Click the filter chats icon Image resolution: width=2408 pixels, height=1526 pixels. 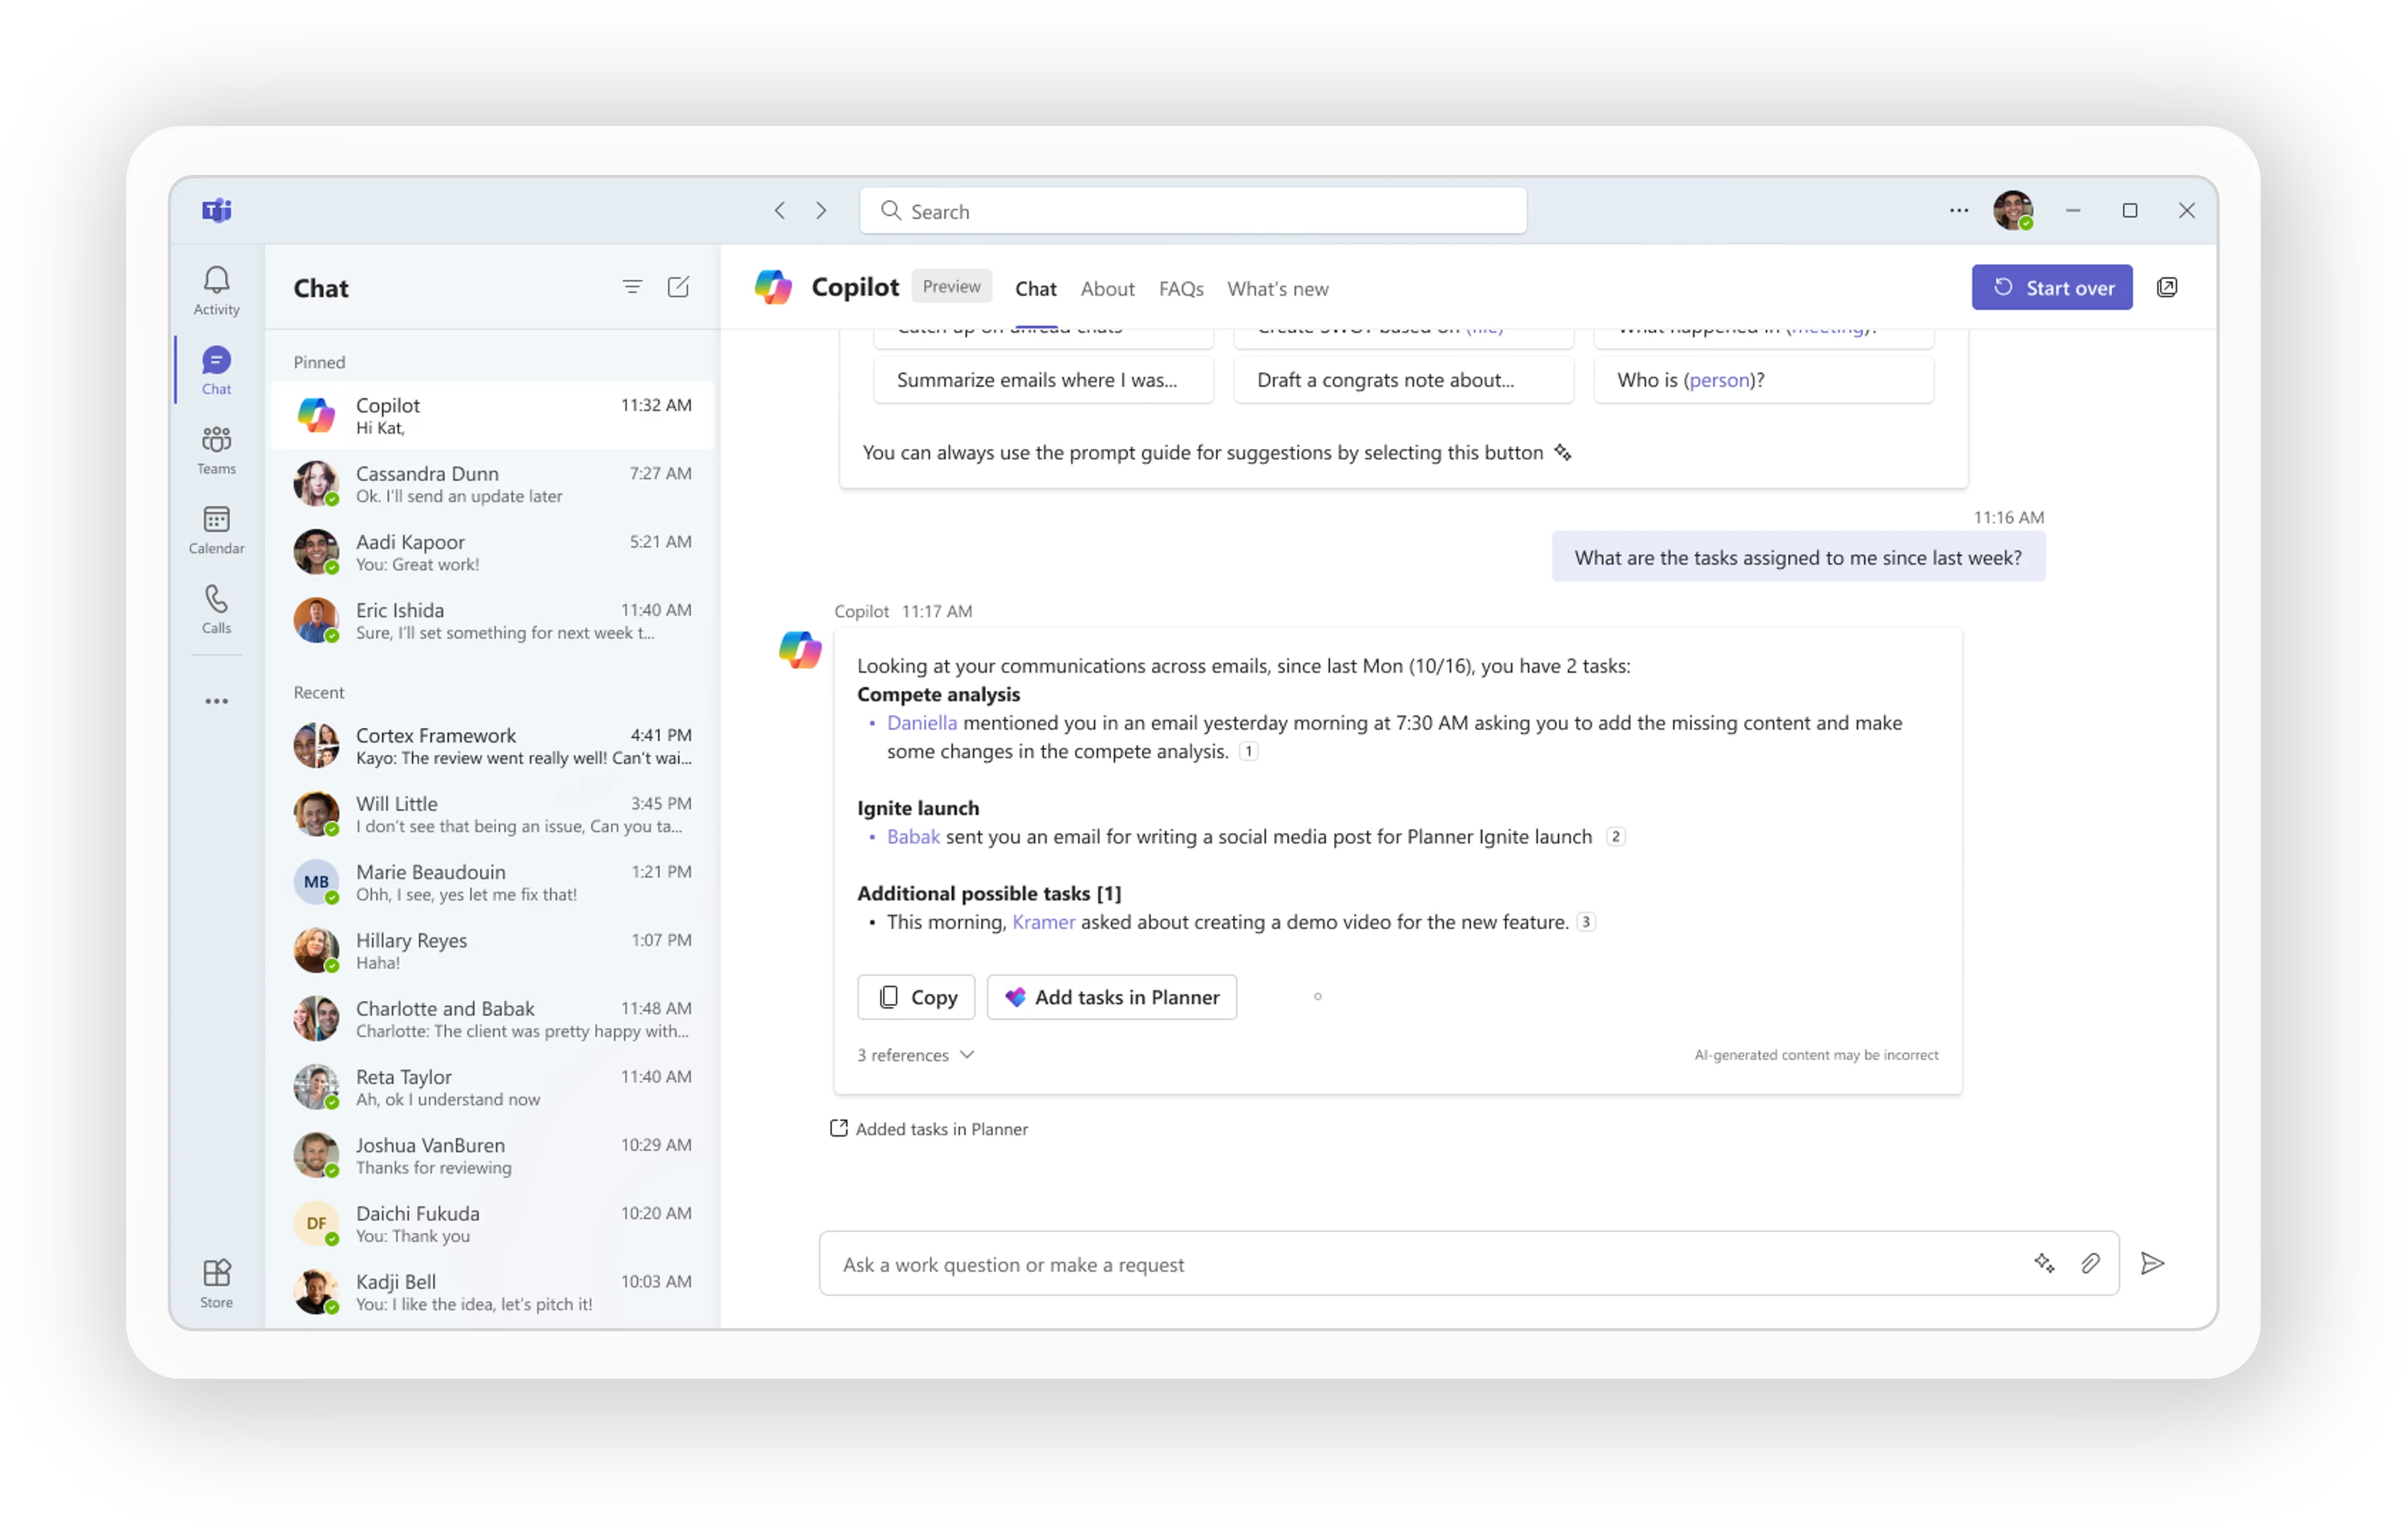pyautogui.click(x=632, y=288)
